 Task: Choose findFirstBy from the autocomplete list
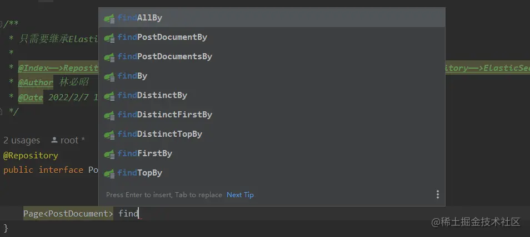(272, 153)
